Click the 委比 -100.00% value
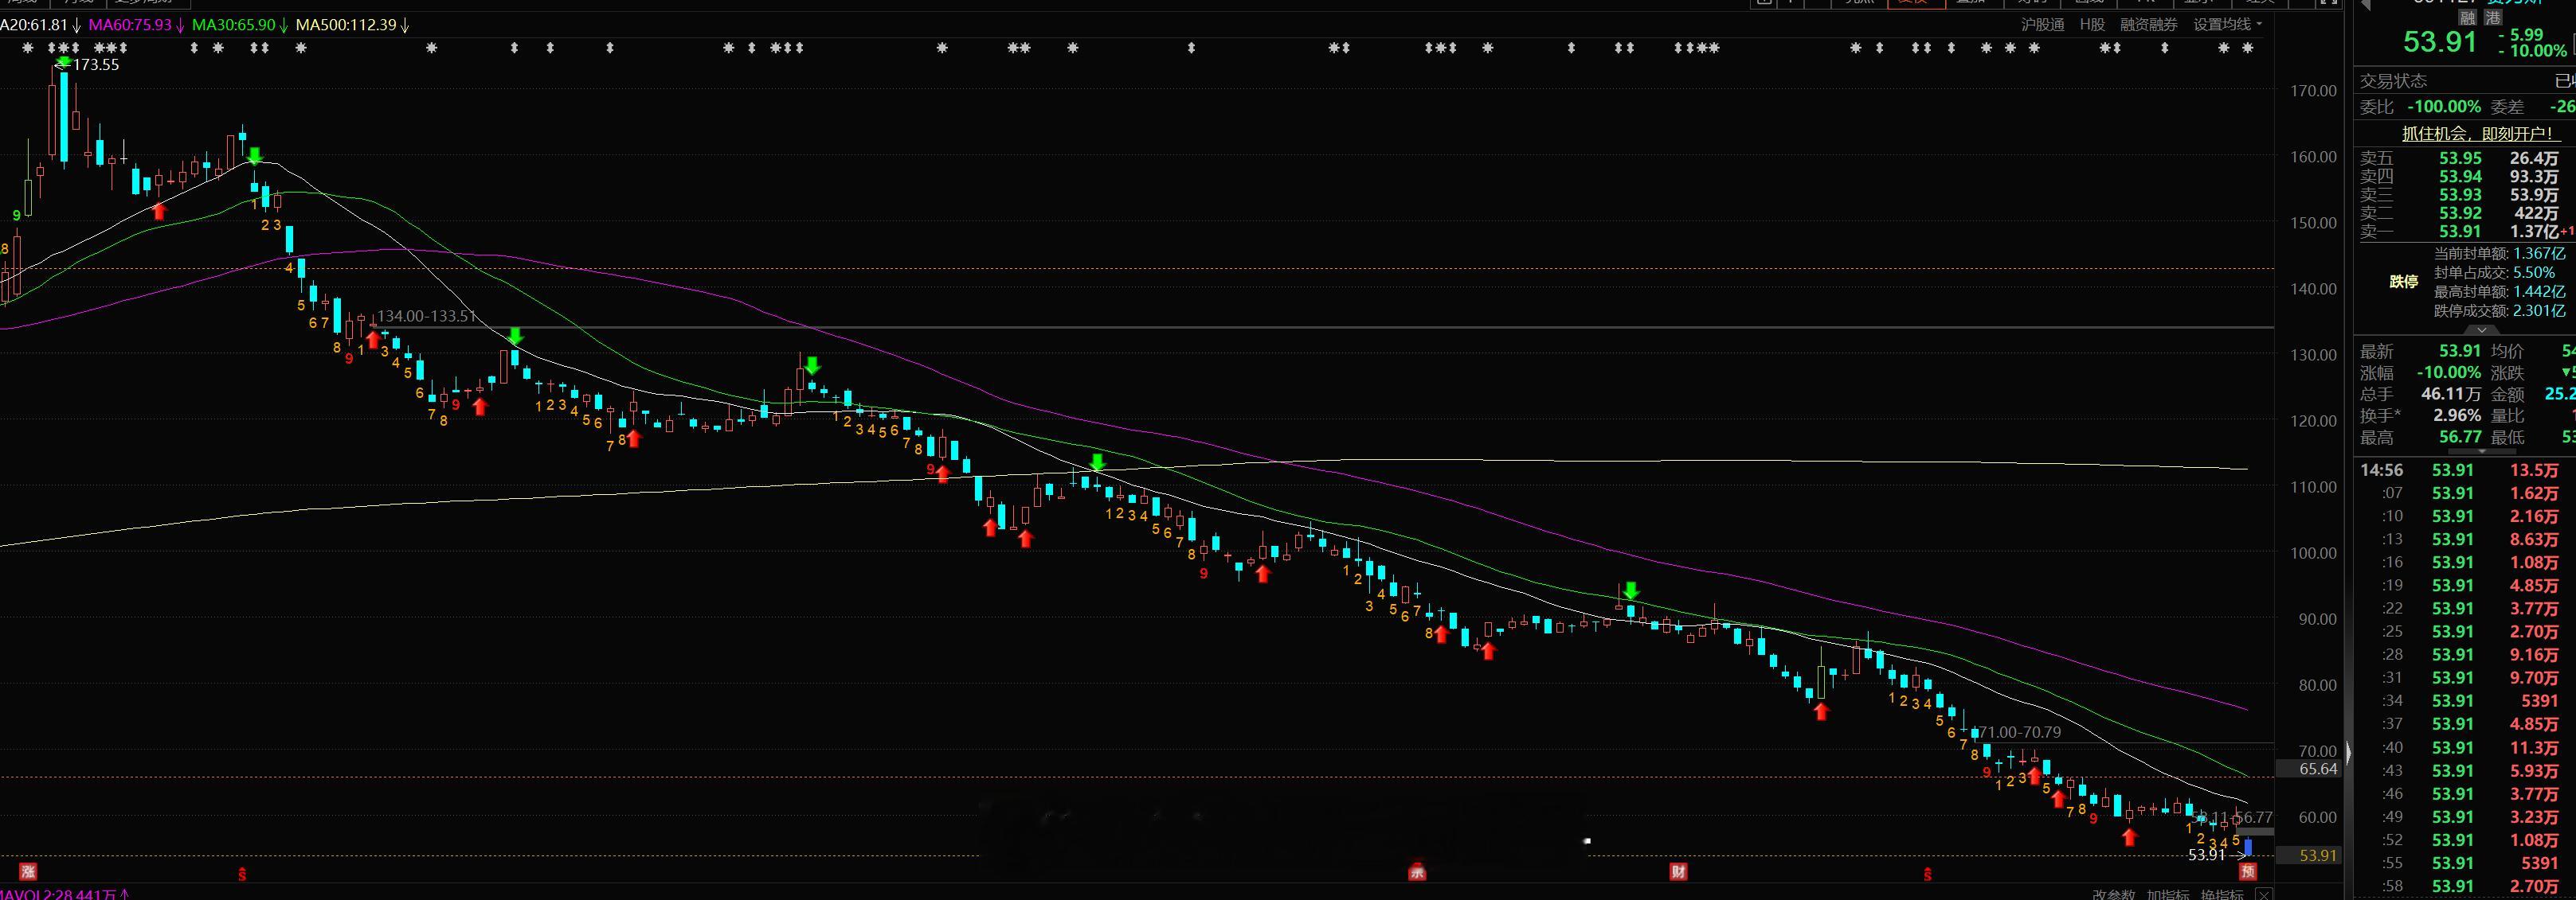The image size is (2576, 900). tap(2443, 107)
